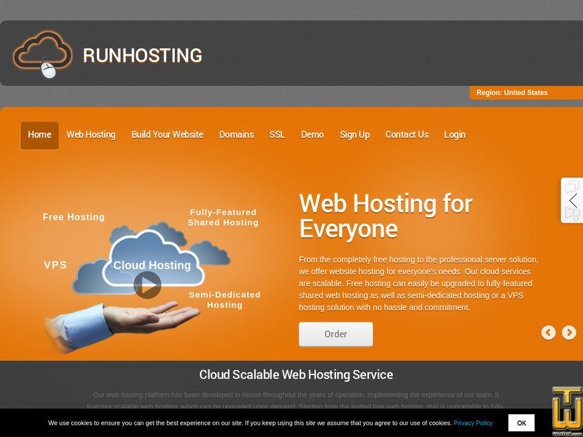This screenshot has width=583, height=437.
Task: Click the Login link
Action: point(454,135)
